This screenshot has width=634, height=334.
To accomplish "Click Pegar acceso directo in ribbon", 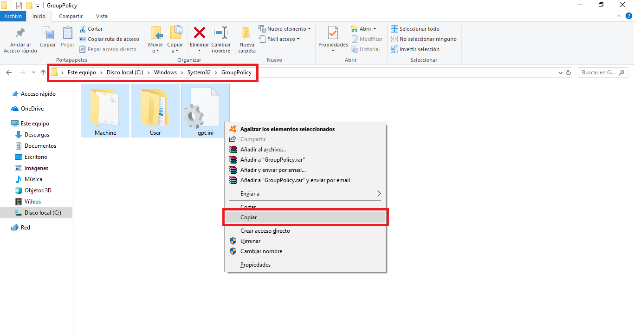I will pyautogui.click(x=108, y=49).
